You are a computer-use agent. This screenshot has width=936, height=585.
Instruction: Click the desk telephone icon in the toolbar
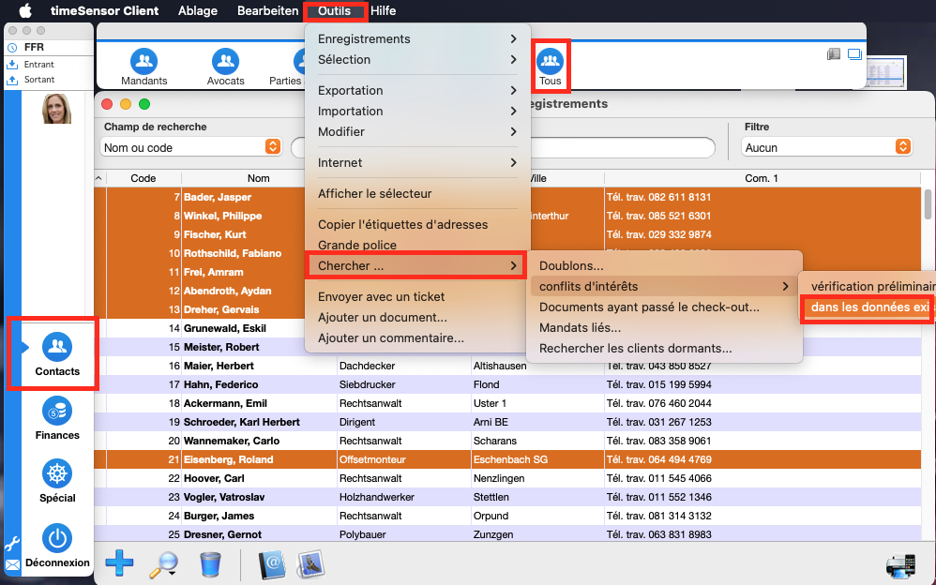coord(834,54)
